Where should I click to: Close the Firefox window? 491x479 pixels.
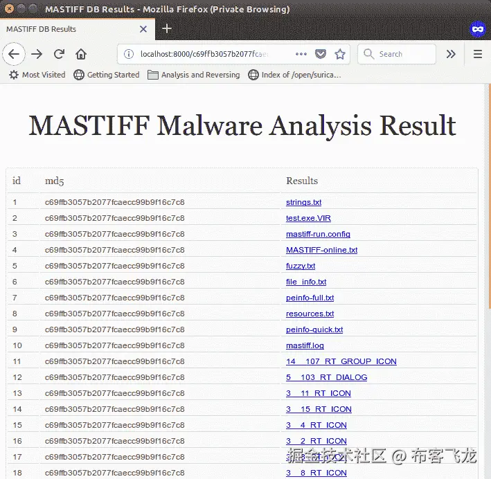click(x=9, y=9)
